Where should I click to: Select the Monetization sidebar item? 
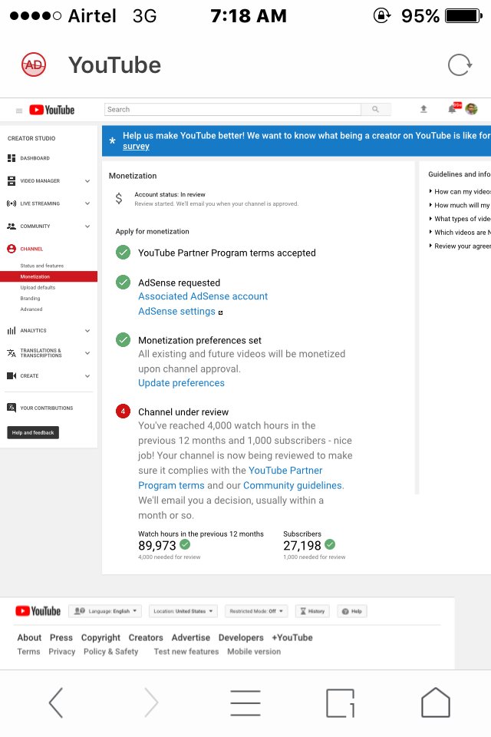click(x=49, y=276)
